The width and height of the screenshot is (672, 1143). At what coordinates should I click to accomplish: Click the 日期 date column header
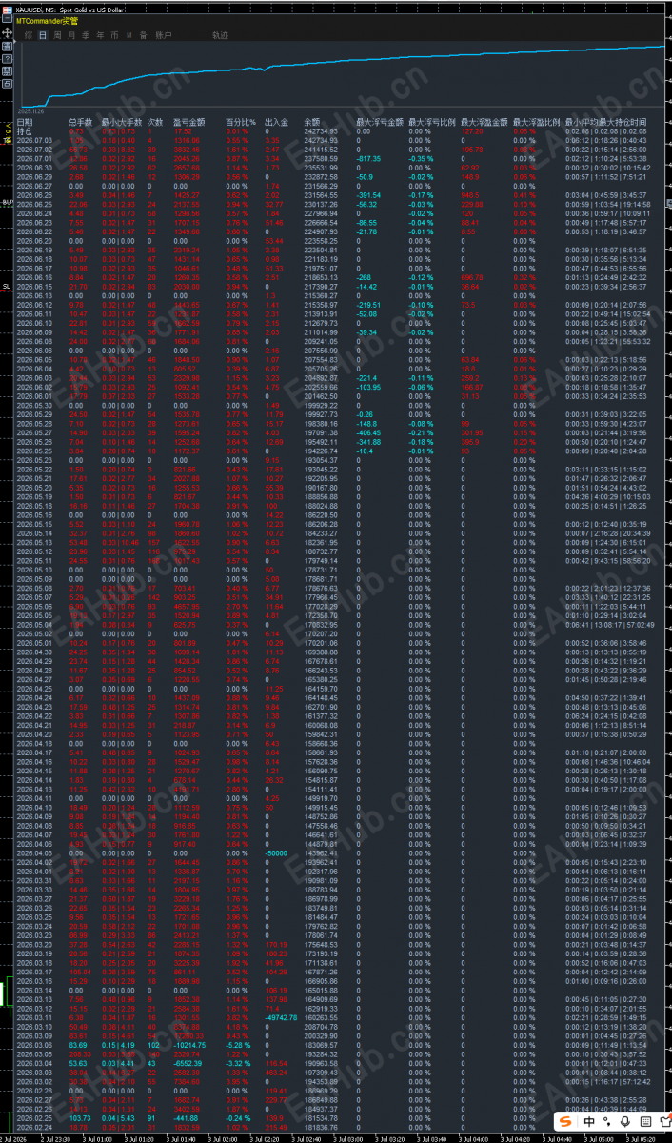26,122
